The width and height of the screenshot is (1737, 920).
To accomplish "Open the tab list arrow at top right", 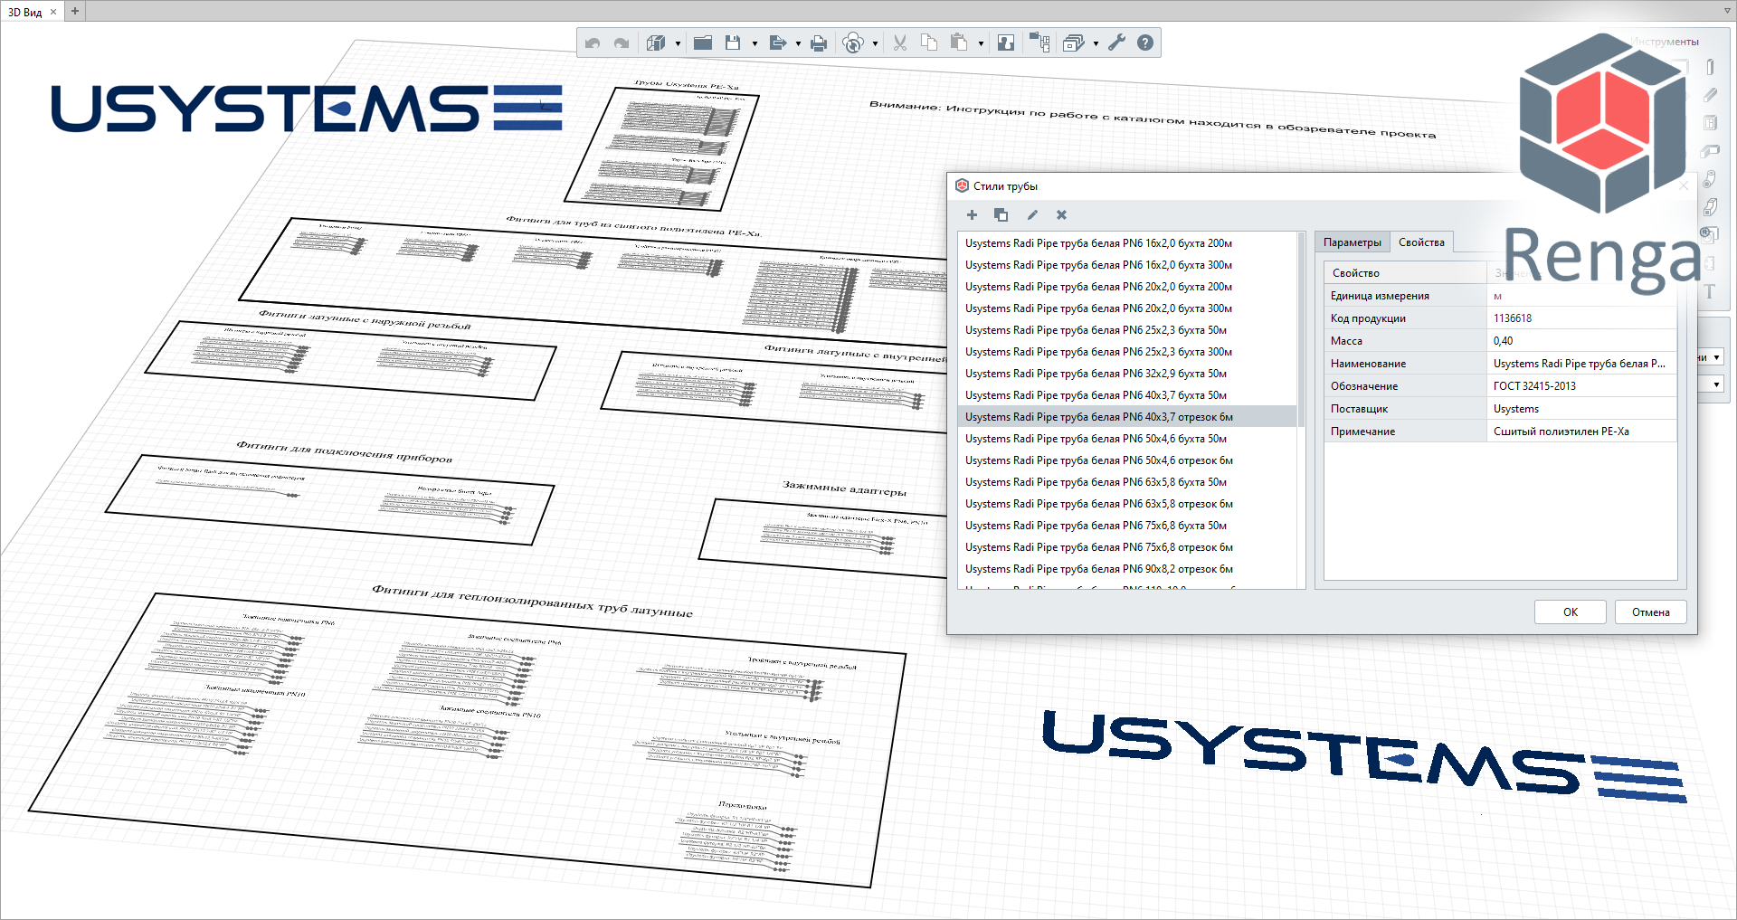I will [x=1727, y=11].
